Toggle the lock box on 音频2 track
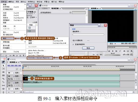 (12, 89)
